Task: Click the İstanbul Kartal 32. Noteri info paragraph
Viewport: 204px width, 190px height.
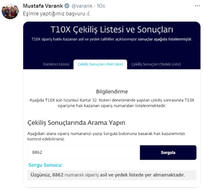Action: tap(112, 102)
